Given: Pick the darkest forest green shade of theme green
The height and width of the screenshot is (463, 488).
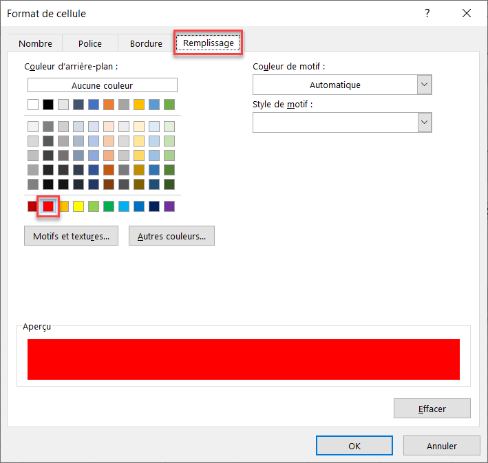Looking at the screenshot, I should tap(169, 184).
